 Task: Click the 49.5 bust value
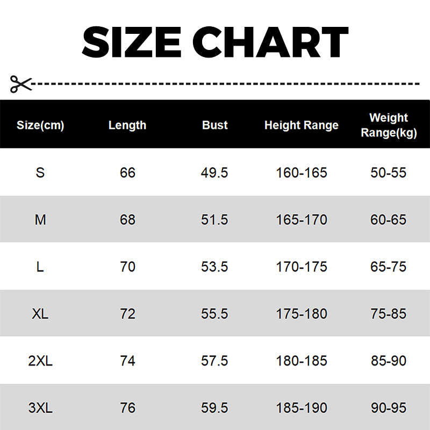point(215,173)
